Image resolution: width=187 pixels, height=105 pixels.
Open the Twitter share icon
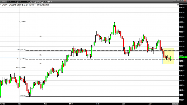(49, 2)
